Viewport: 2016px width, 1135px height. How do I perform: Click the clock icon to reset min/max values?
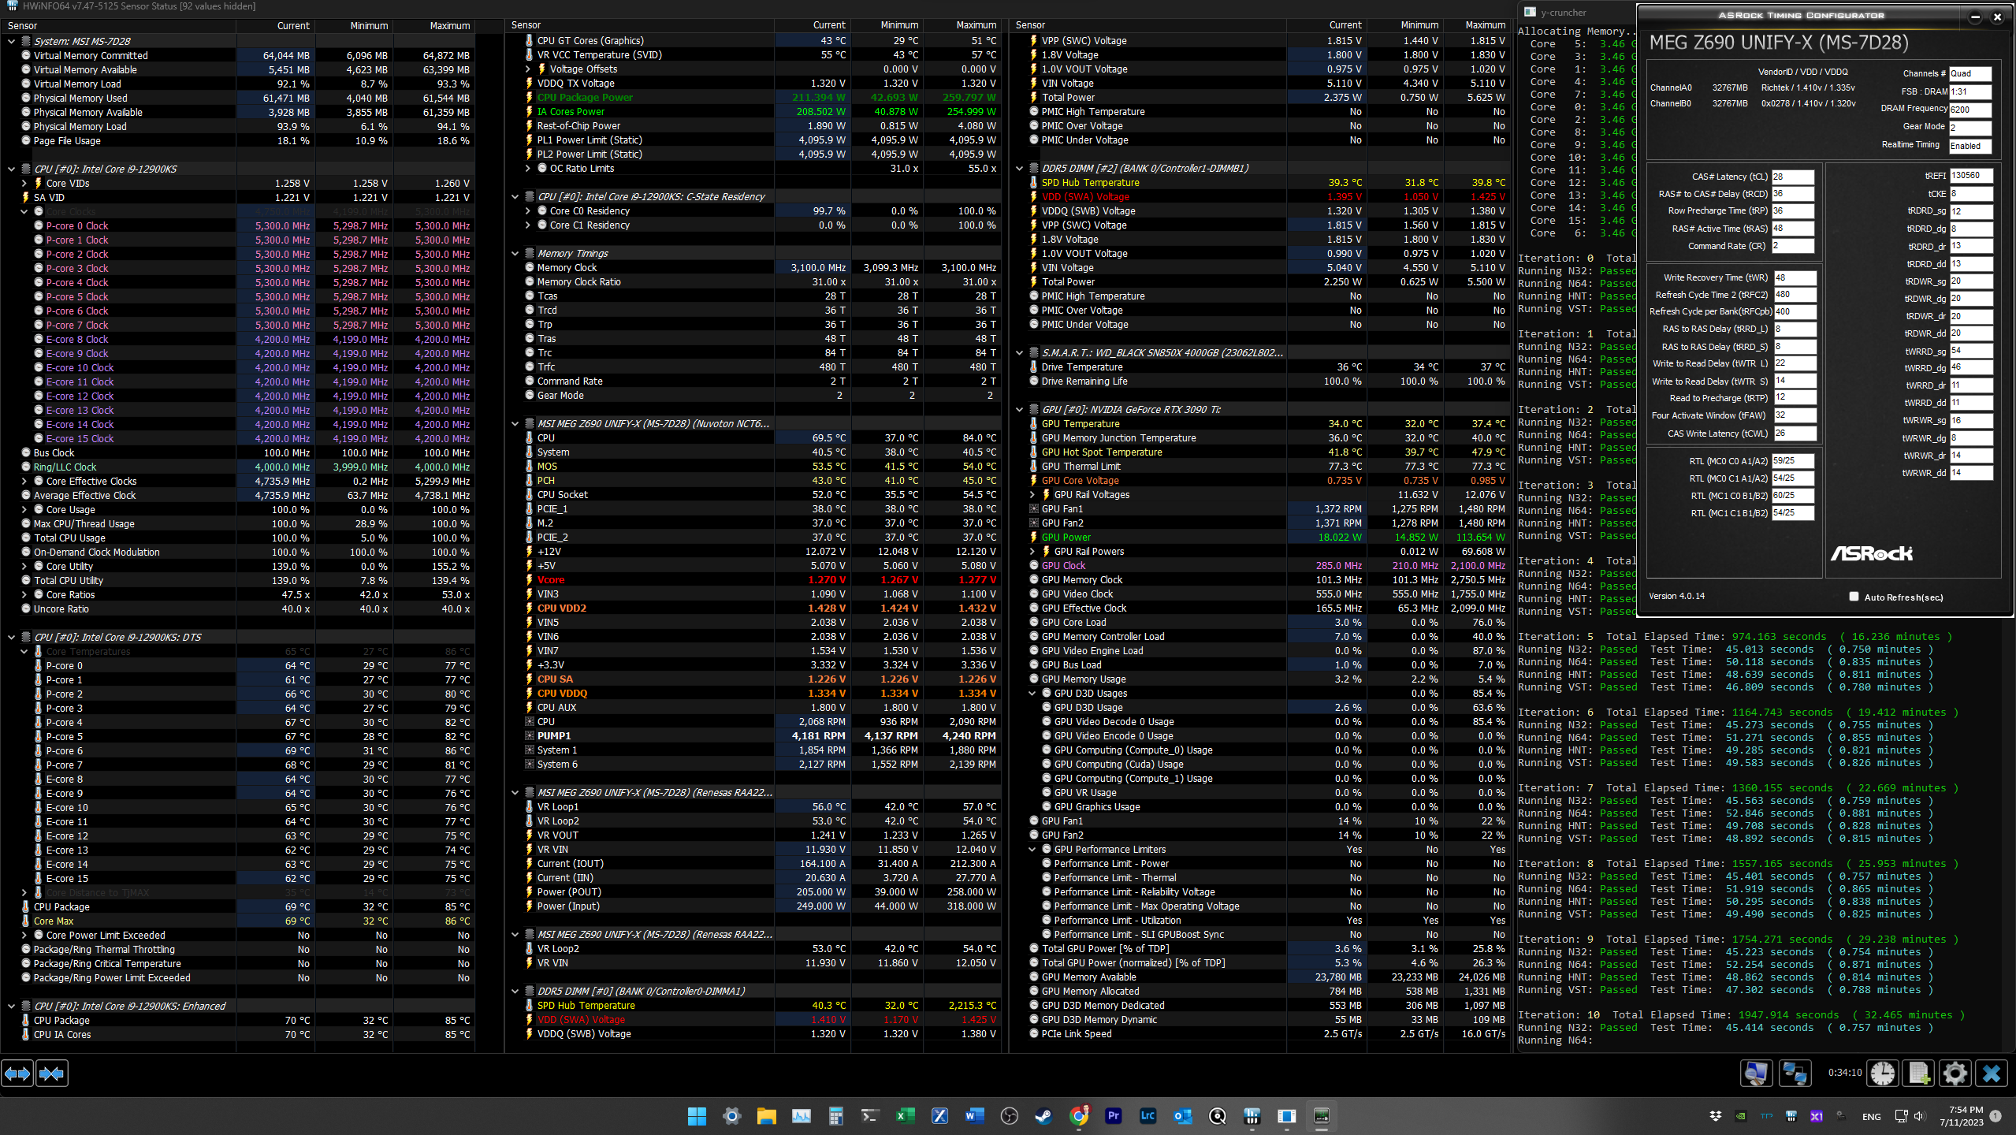pos(1883,1074)
